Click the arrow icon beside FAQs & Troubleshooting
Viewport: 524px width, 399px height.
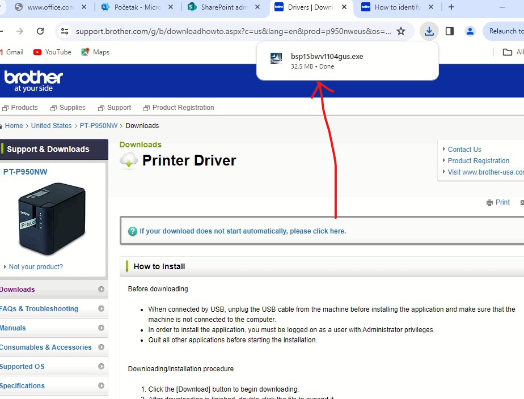[102, 309]
